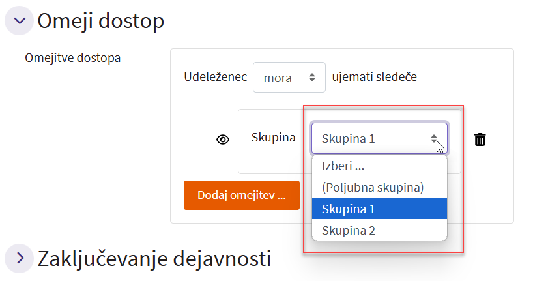Click the 'Udeleženec' text before dropdown
Viewport: 548px width, 281px height.
tap(215, 77)
